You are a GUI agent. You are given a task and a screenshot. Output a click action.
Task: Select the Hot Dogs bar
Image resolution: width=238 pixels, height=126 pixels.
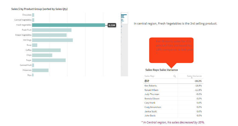point(53,40)
